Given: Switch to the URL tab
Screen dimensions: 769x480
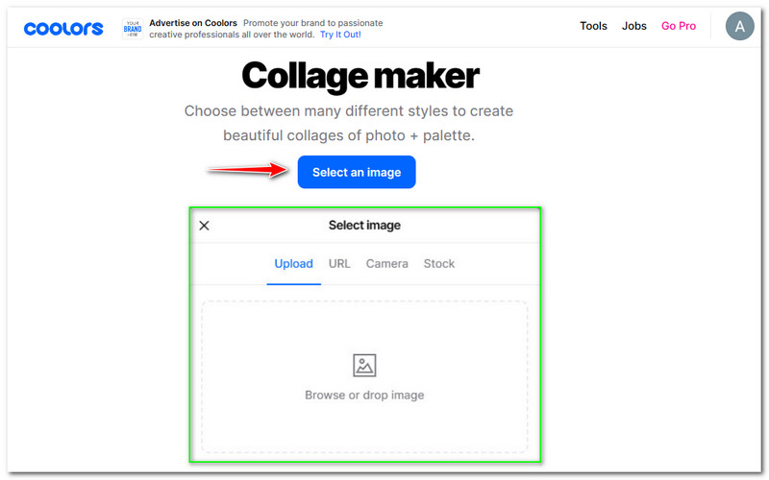Looking at the screenshot, I should point(339,264).
